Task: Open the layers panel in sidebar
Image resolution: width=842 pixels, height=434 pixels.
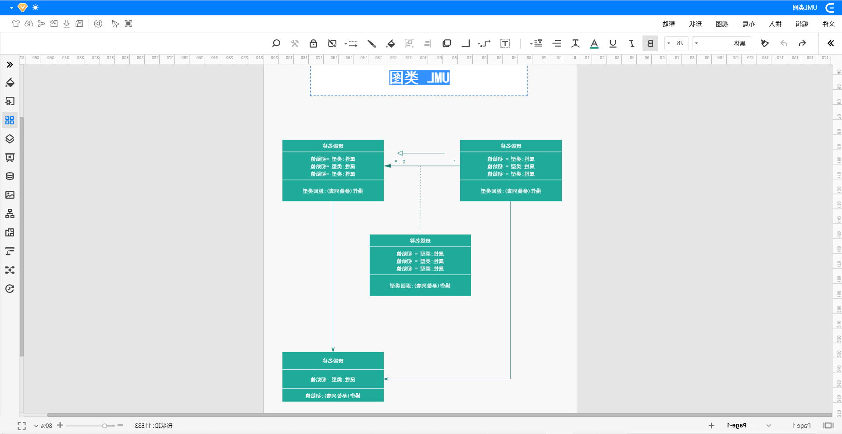Action: (x=10, y=139)
